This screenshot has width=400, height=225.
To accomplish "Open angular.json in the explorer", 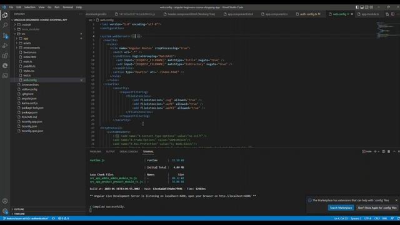I will pyautogui.click(x=29, y=99).
